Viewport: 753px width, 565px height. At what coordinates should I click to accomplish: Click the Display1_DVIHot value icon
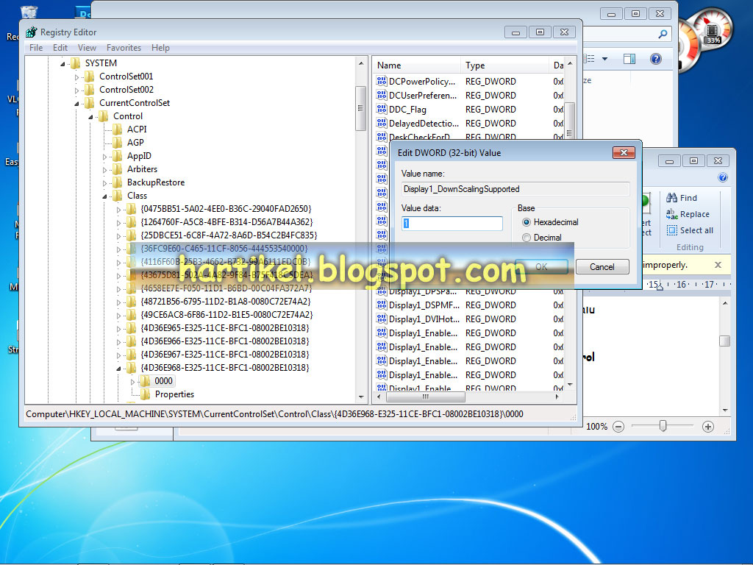tap(382, 319)
